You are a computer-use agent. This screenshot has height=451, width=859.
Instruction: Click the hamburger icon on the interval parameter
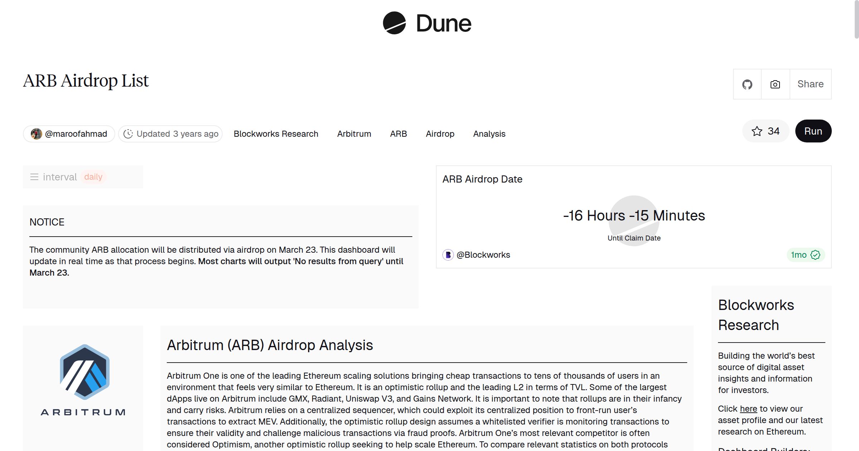coord(34,176)
